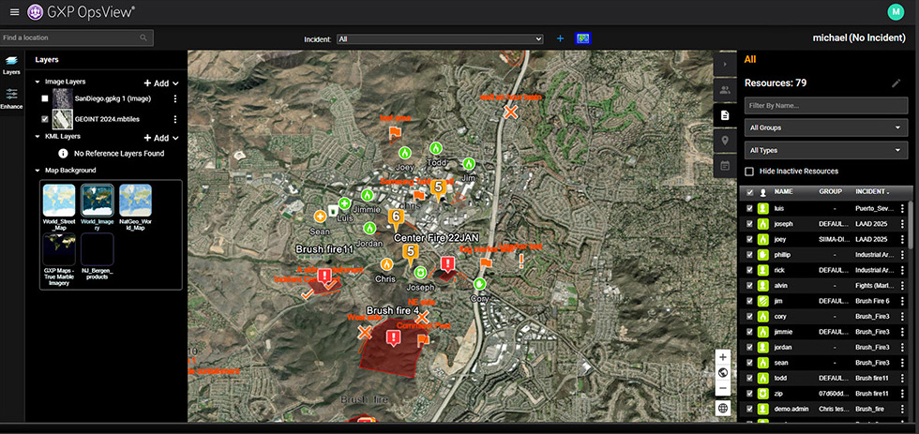Open the hamburger menu beside GXP OpsView
This screenshot has width=919, height=434.
[13, 11]
